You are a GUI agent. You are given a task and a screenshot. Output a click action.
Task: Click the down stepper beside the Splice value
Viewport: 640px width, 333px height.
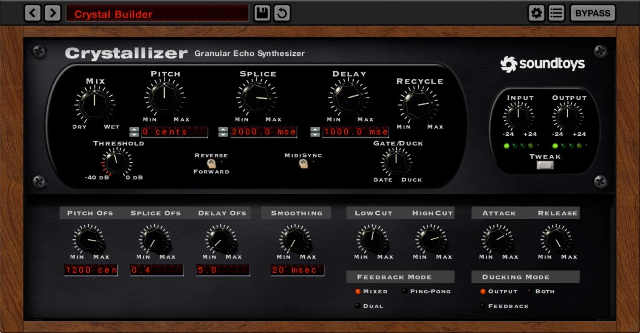[222, 134]
